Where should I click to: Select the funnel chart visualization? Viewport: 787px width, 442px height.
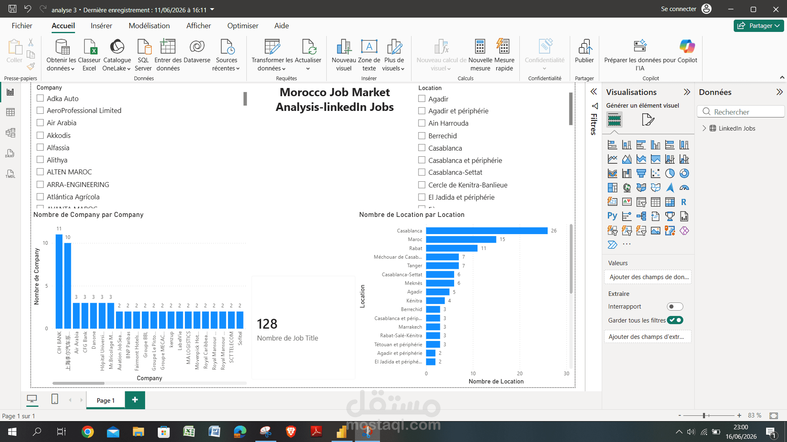tap(641, 174)
